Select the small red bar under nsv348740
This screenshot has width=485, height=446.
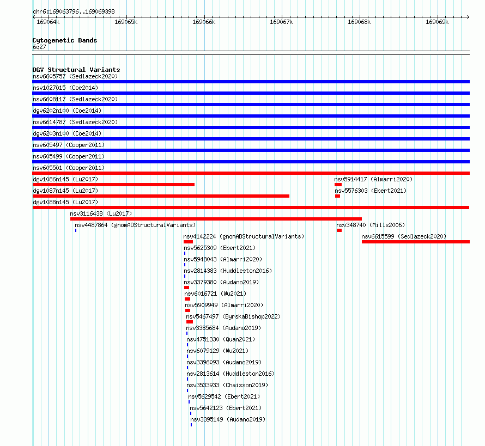[339, 230]
